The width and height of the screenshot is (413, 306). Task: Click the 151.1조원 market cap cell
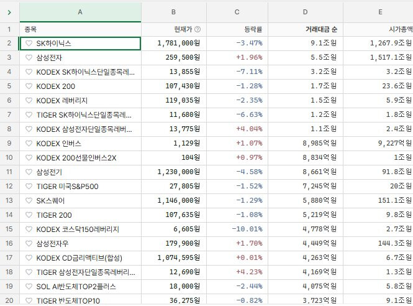point(378,200)
